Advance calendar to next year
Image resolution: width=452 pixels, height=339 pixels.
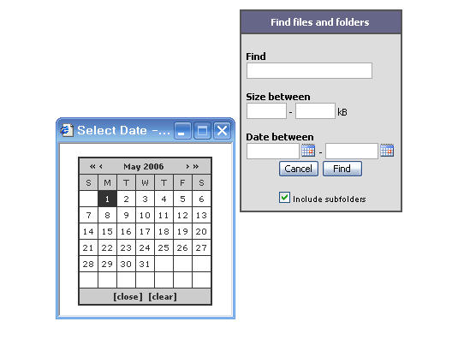(x=196, y=166)
